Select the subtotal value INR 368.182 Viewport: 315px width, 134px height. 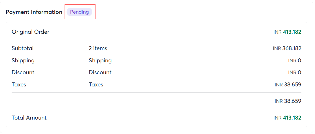pos(287,48)
